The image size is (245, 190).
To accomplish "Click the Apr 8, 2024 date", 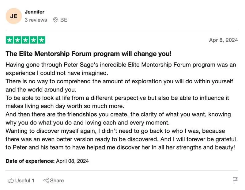I will [x=224, y=40].
